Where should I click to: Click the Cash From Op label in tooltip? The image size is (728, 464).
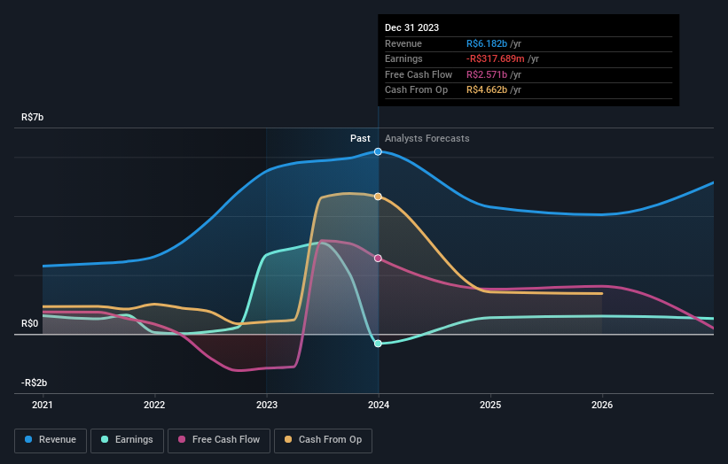click(417, 90)
